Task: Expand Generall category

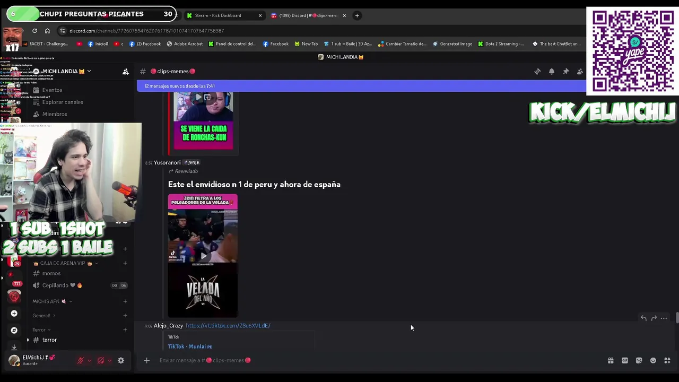Action: click(x=44, y=316)
